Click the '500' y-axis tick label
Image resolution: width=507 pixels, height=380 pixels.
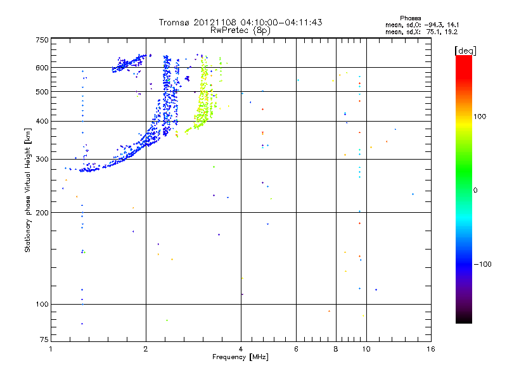click(x=42, y=92)
